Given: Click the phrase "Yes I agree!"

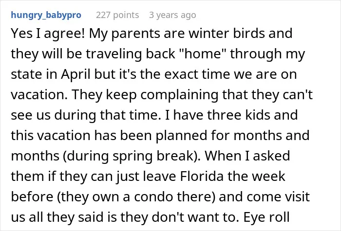Looking at the screenshot, I should pos(48,34).
